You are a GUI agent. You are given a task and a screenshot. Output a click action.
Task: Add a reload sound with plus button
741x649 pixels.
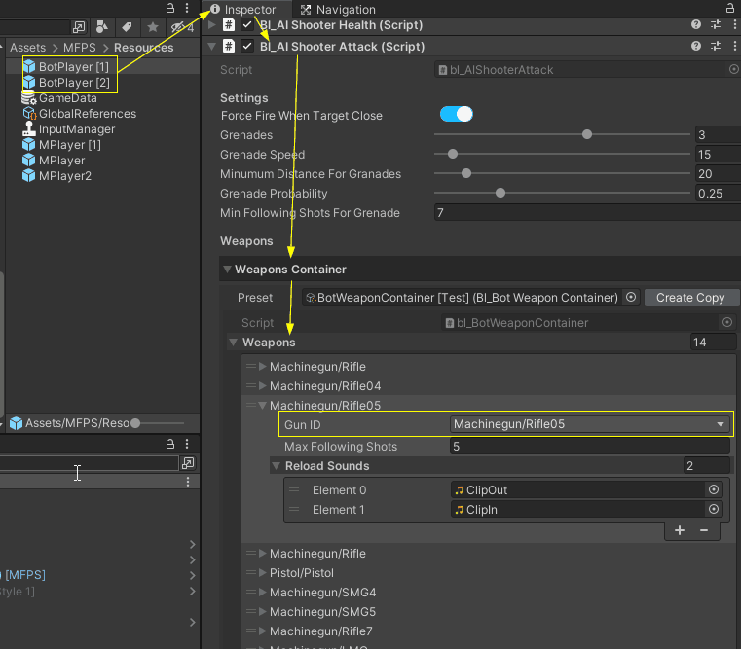tap(680, 530)
